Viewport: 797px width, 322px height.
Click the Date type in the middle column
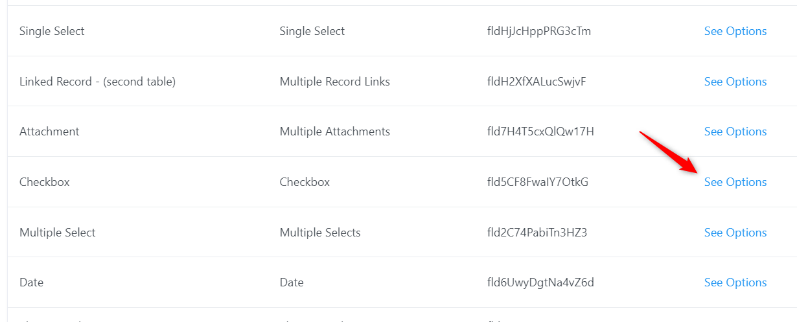point(291,282)
